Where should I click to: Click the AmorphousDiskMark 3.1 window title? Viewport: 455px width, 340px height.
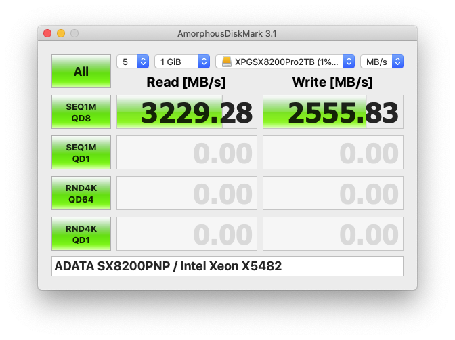(227, 34)
